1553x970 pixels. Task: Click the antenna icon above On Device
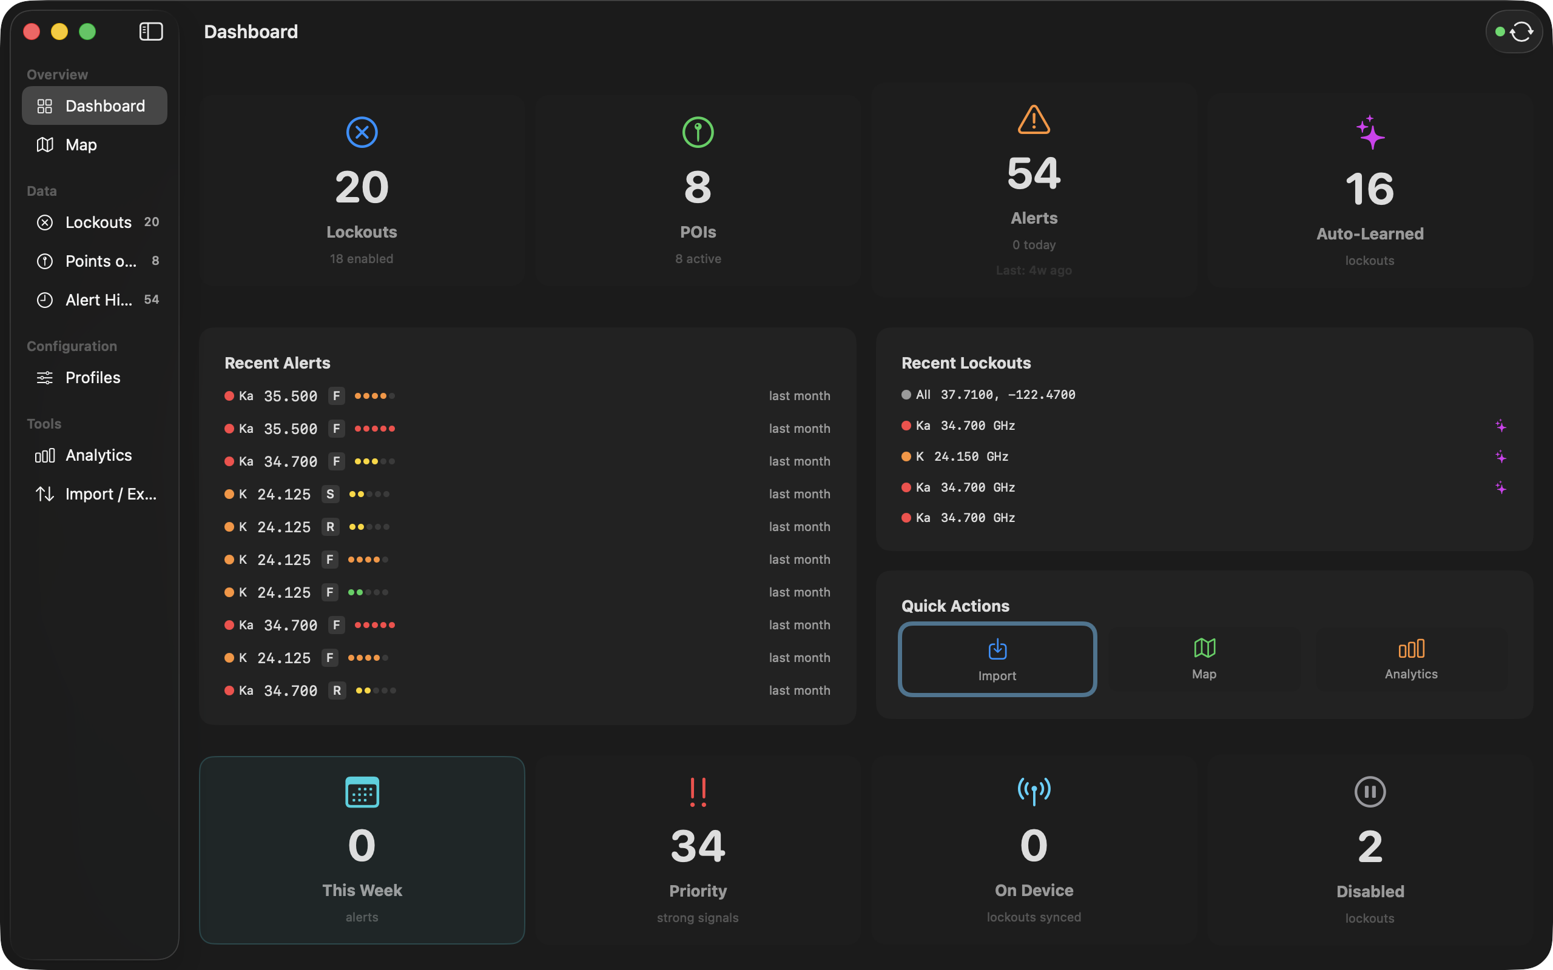1033,791
